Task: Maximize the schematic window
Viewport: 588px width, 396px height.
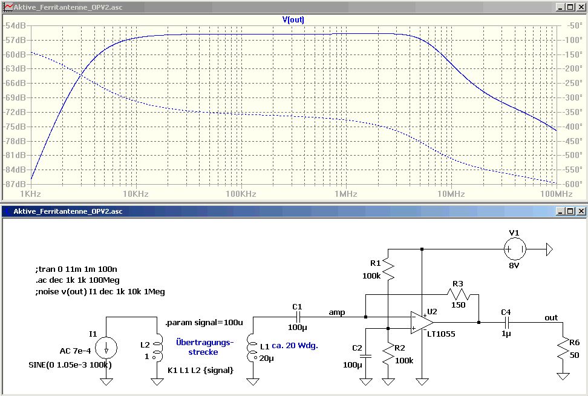Action: tap(570, 211)
